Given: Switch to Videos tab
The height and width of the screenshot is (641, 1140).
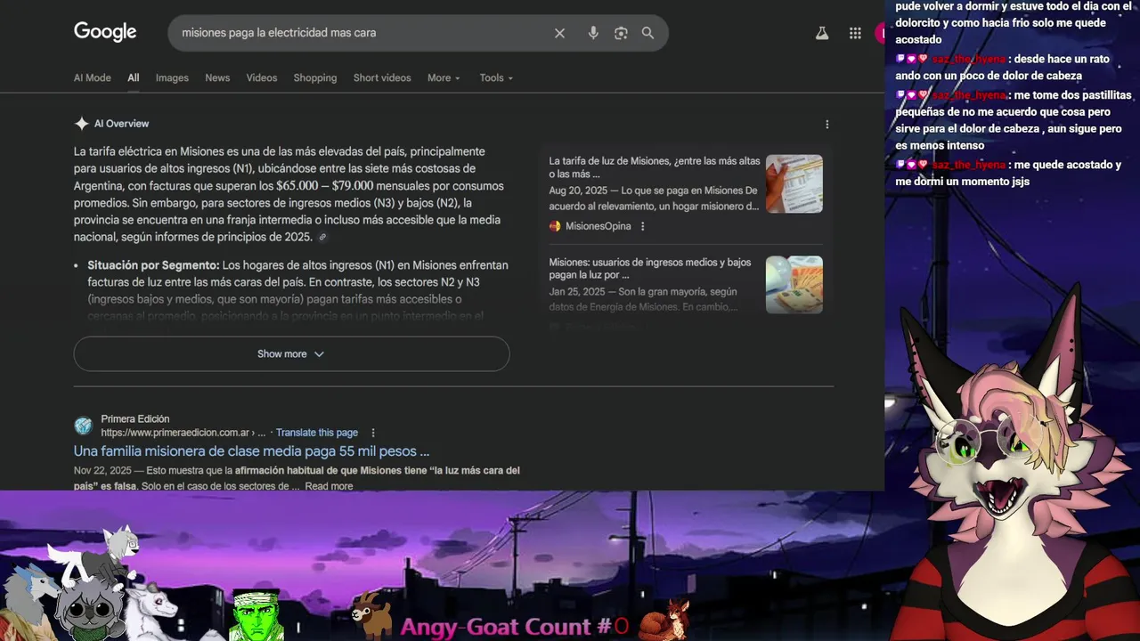Looking at the screenshot, I should 262,77.
